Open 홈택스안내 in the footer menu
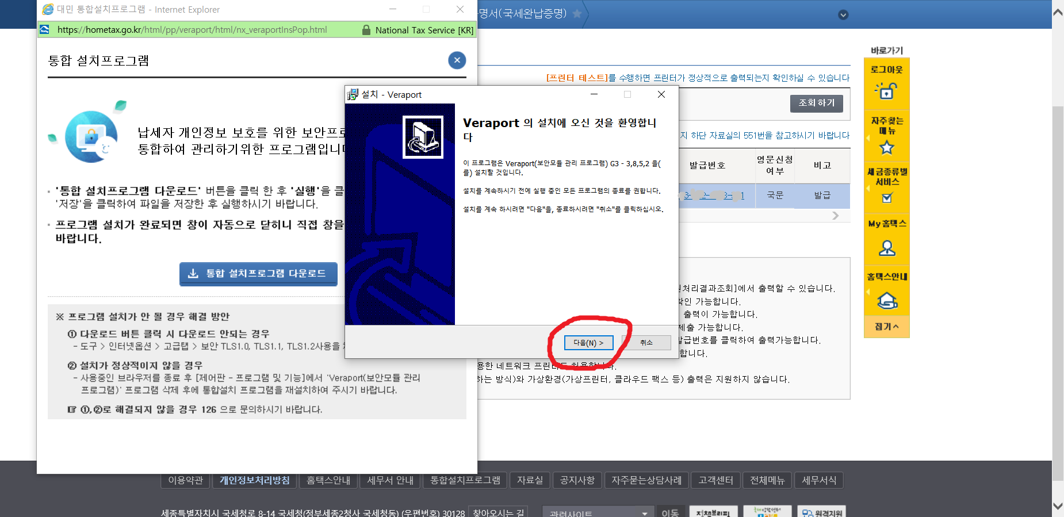The image size is (1064, 517). pos(328,480)
